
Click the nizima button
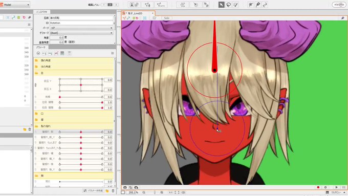click(339, 5)
